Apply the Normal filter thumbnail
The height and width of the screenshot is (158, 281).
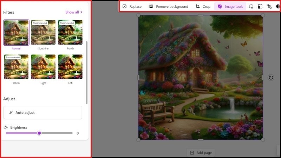click(x=16, y=33)
